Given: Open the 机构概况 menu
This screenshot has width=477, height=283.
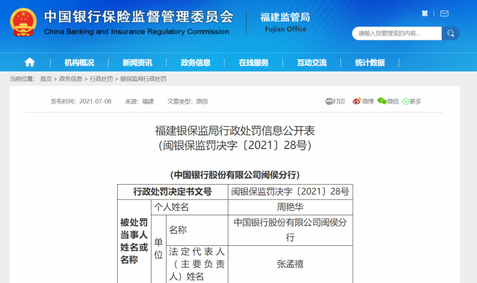Looking at the screenshot, I should (79, 62).
